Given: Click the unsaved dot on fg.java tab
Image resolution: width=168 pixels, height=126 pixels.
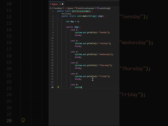Looking at the screenshot, I should click(x=62, y=4).
